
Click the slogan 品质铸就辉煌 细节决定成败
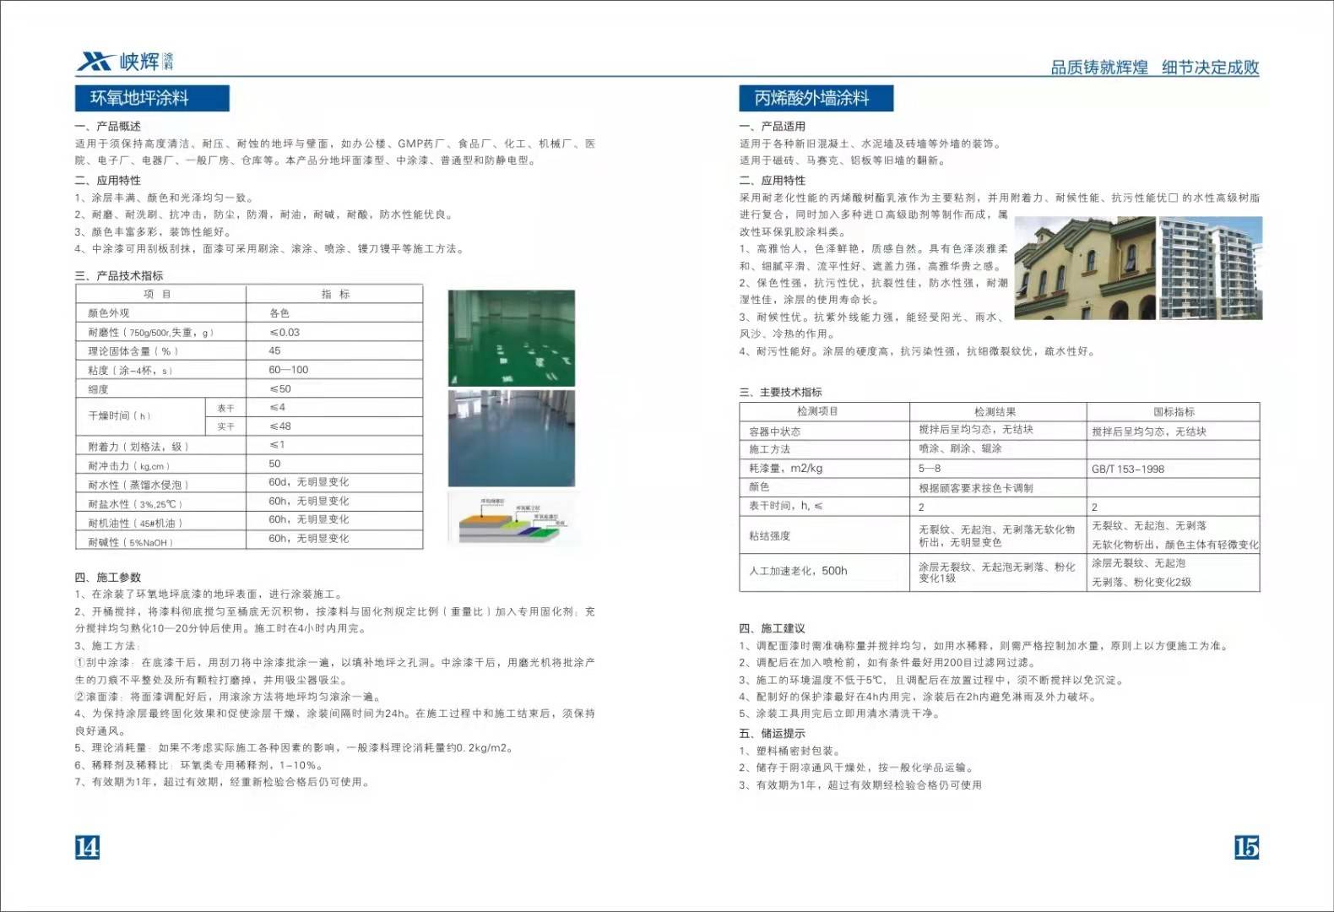tap(1154, 68)
